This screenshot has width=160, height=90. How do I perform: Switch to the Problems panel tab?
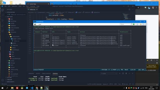(x=31, y=73)
